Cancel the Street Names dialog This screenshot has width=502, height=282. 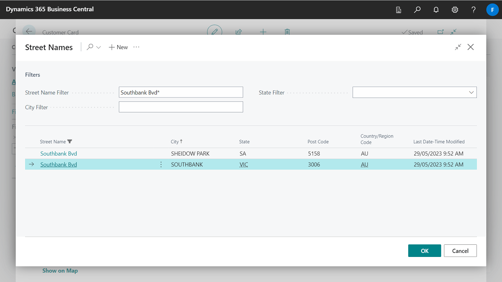pos(460,251)
